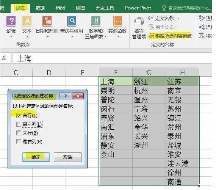Viewport: 216px width, 190px height.
Task: Select the cell containing 无锡
Action: tap(183, 99)
